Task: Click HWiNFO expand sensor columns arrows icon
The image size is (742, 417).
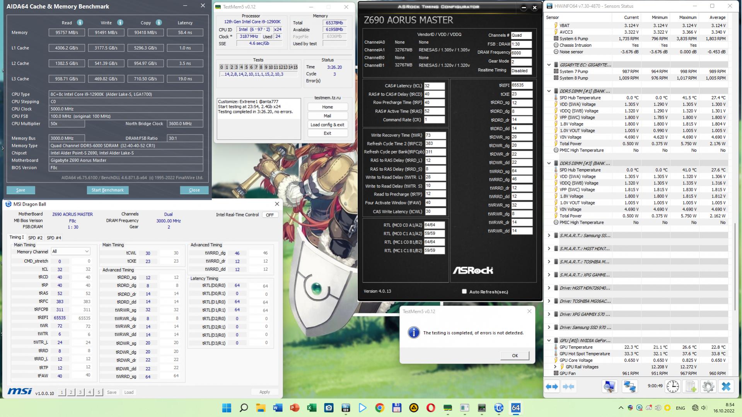Action: 552,386
